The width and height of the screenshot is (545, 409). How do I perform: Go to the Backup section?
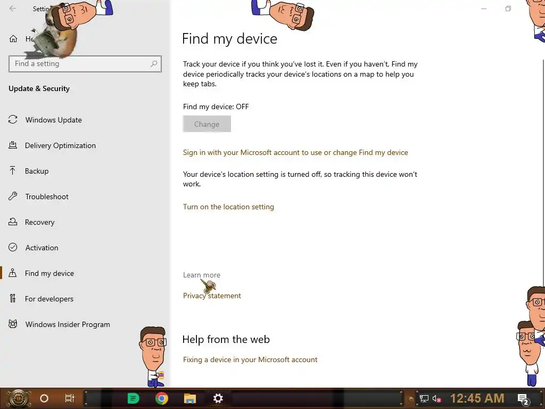click(x=37, y=171)
